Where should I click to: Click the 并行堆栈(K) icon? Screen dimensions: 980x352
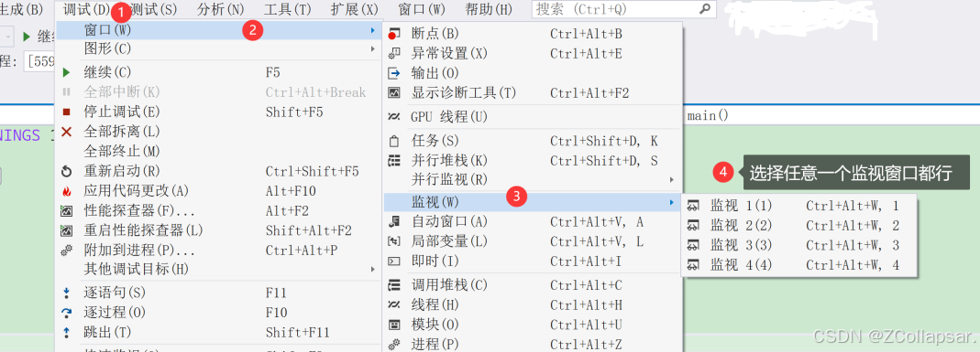(394, 161)
